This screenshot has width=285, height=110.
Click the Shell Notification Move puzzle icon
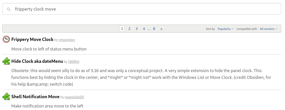coord(6,97)
